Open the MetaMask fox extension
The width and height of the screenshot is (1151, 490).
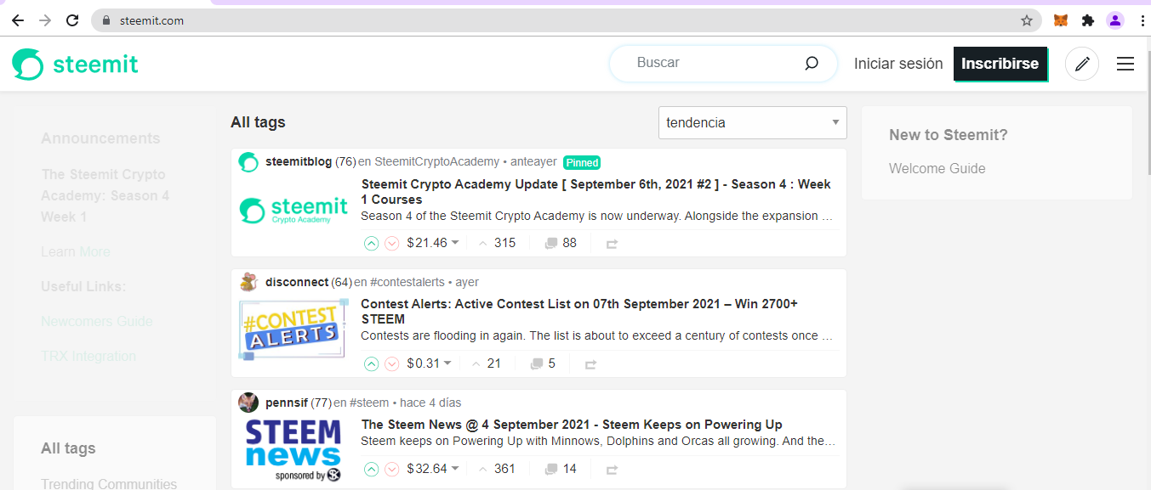tap(1061, 20)
